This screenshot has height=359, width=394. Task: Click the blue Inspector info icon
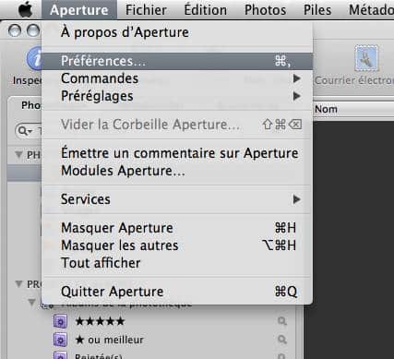[x=34, y=58]
